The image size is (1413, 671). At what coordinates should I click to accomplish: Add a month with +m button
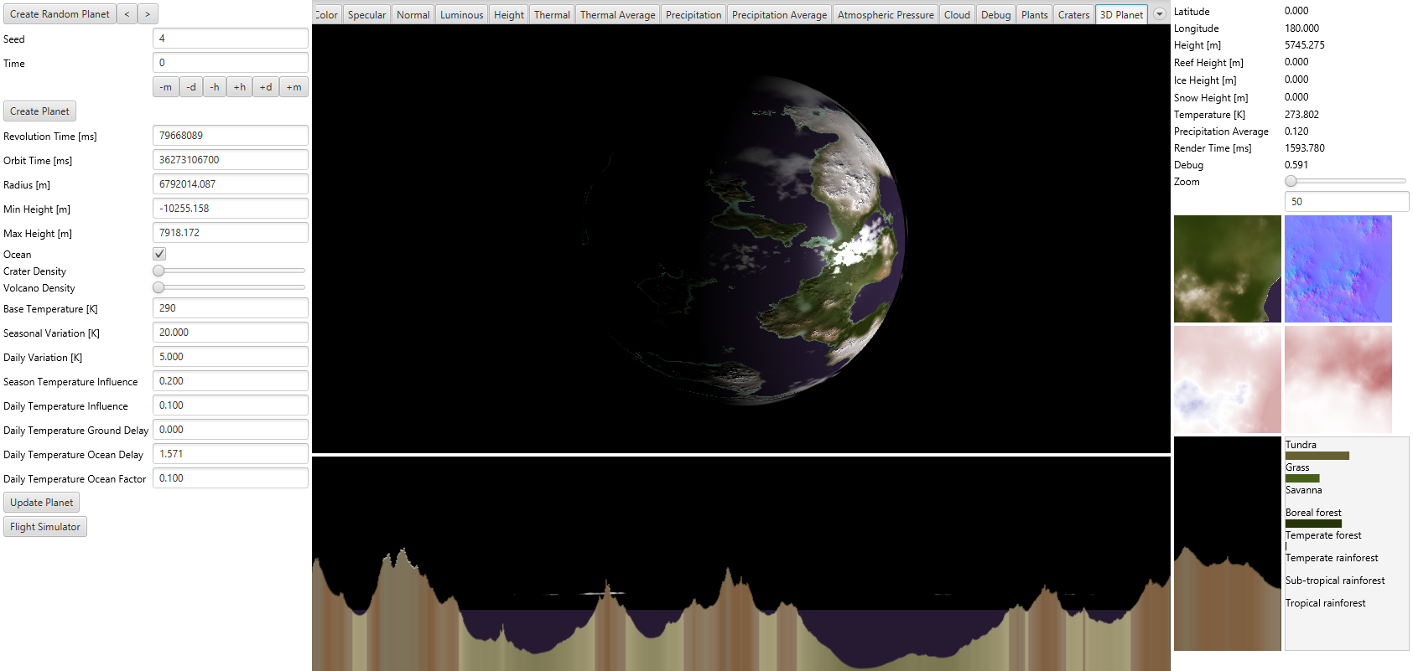coord(294,87)
